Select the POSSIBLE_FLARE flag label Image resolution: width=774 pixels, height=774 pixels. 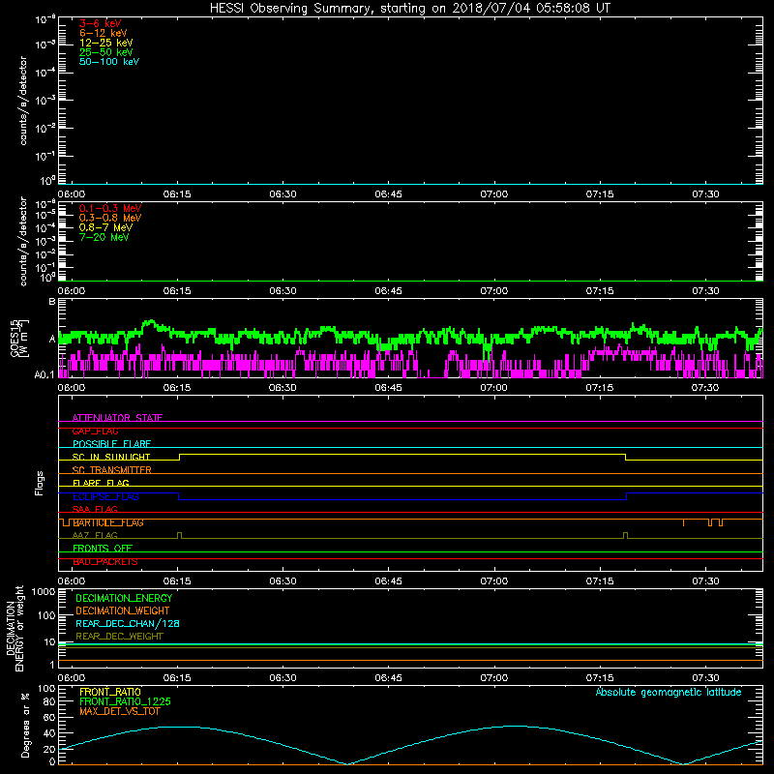tap(111, 444)
